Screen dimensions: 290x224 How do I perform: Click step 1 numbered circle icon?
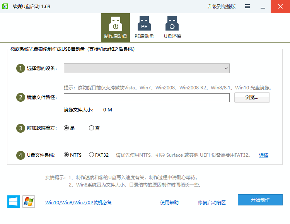(x=20, y=68)
